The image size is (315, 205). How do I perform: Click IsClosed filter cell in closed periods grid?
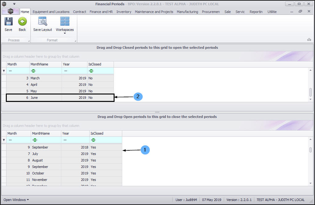(x=106, y=140)
